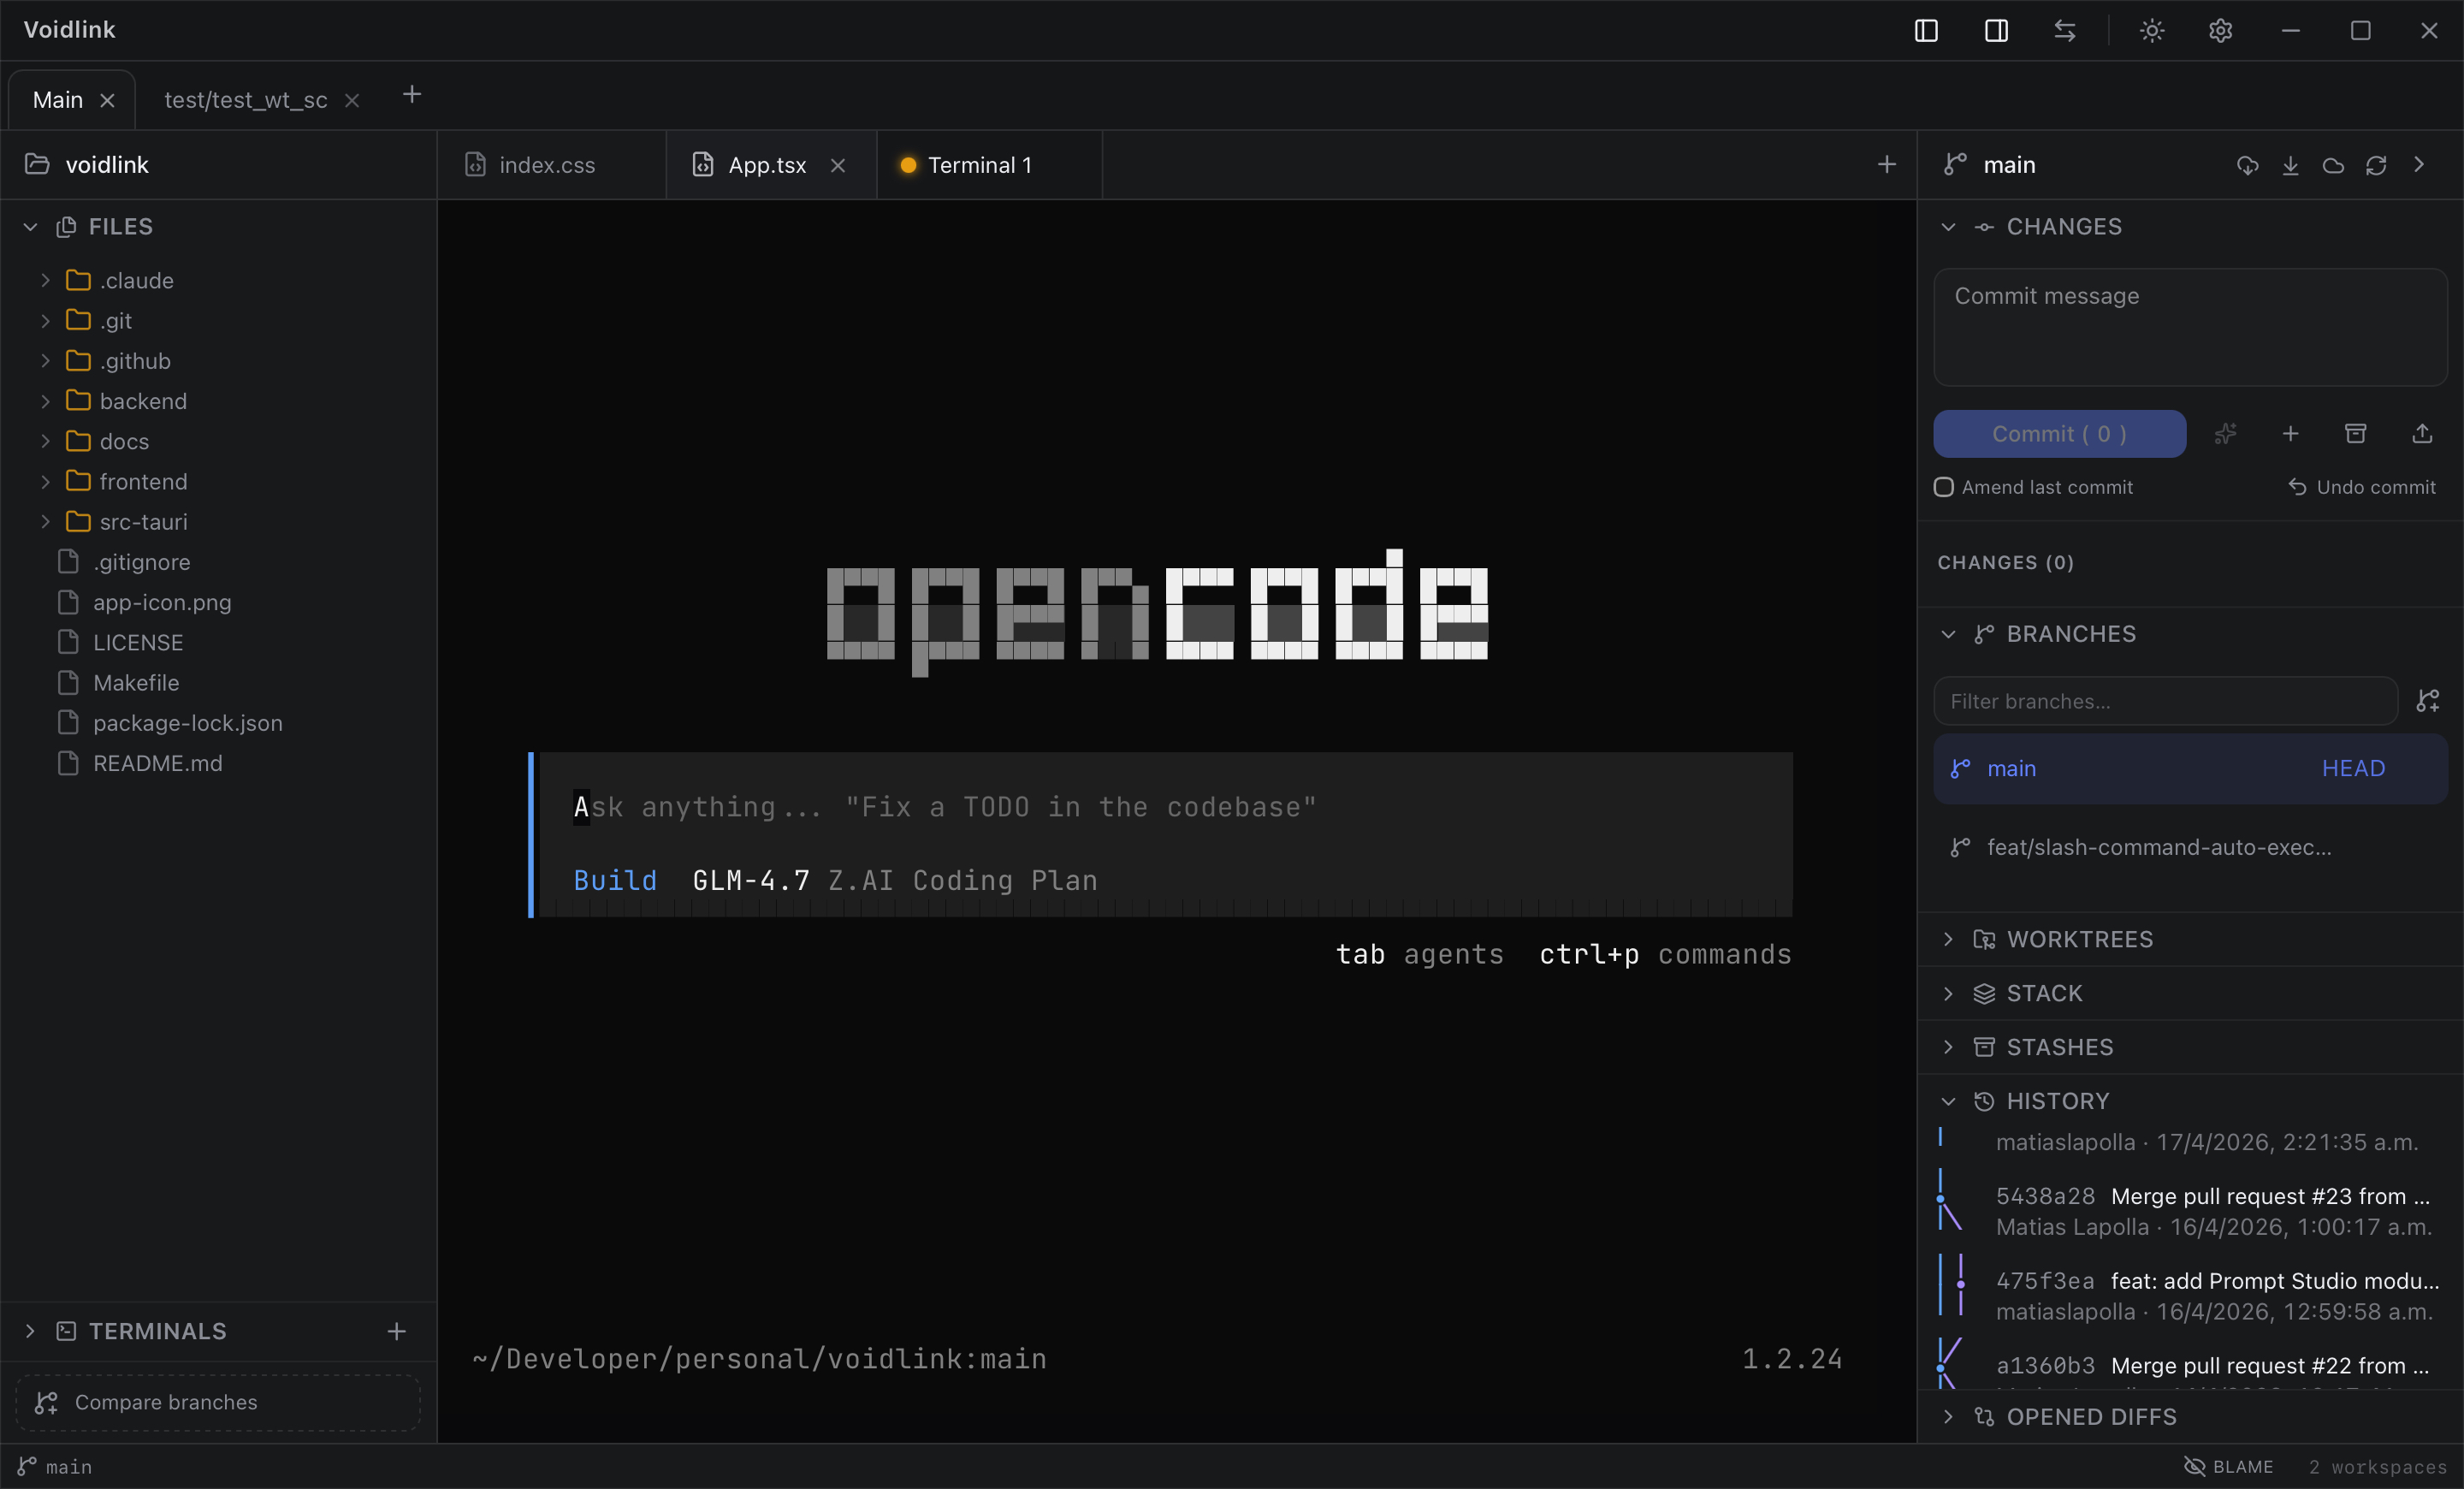Click Compare branches button

point(218,1402)
